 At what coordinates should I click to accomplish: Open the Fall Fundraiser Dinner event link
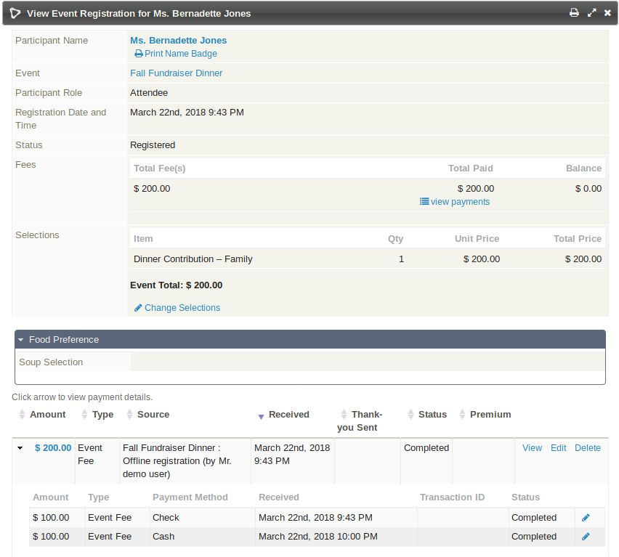point(176,73)
